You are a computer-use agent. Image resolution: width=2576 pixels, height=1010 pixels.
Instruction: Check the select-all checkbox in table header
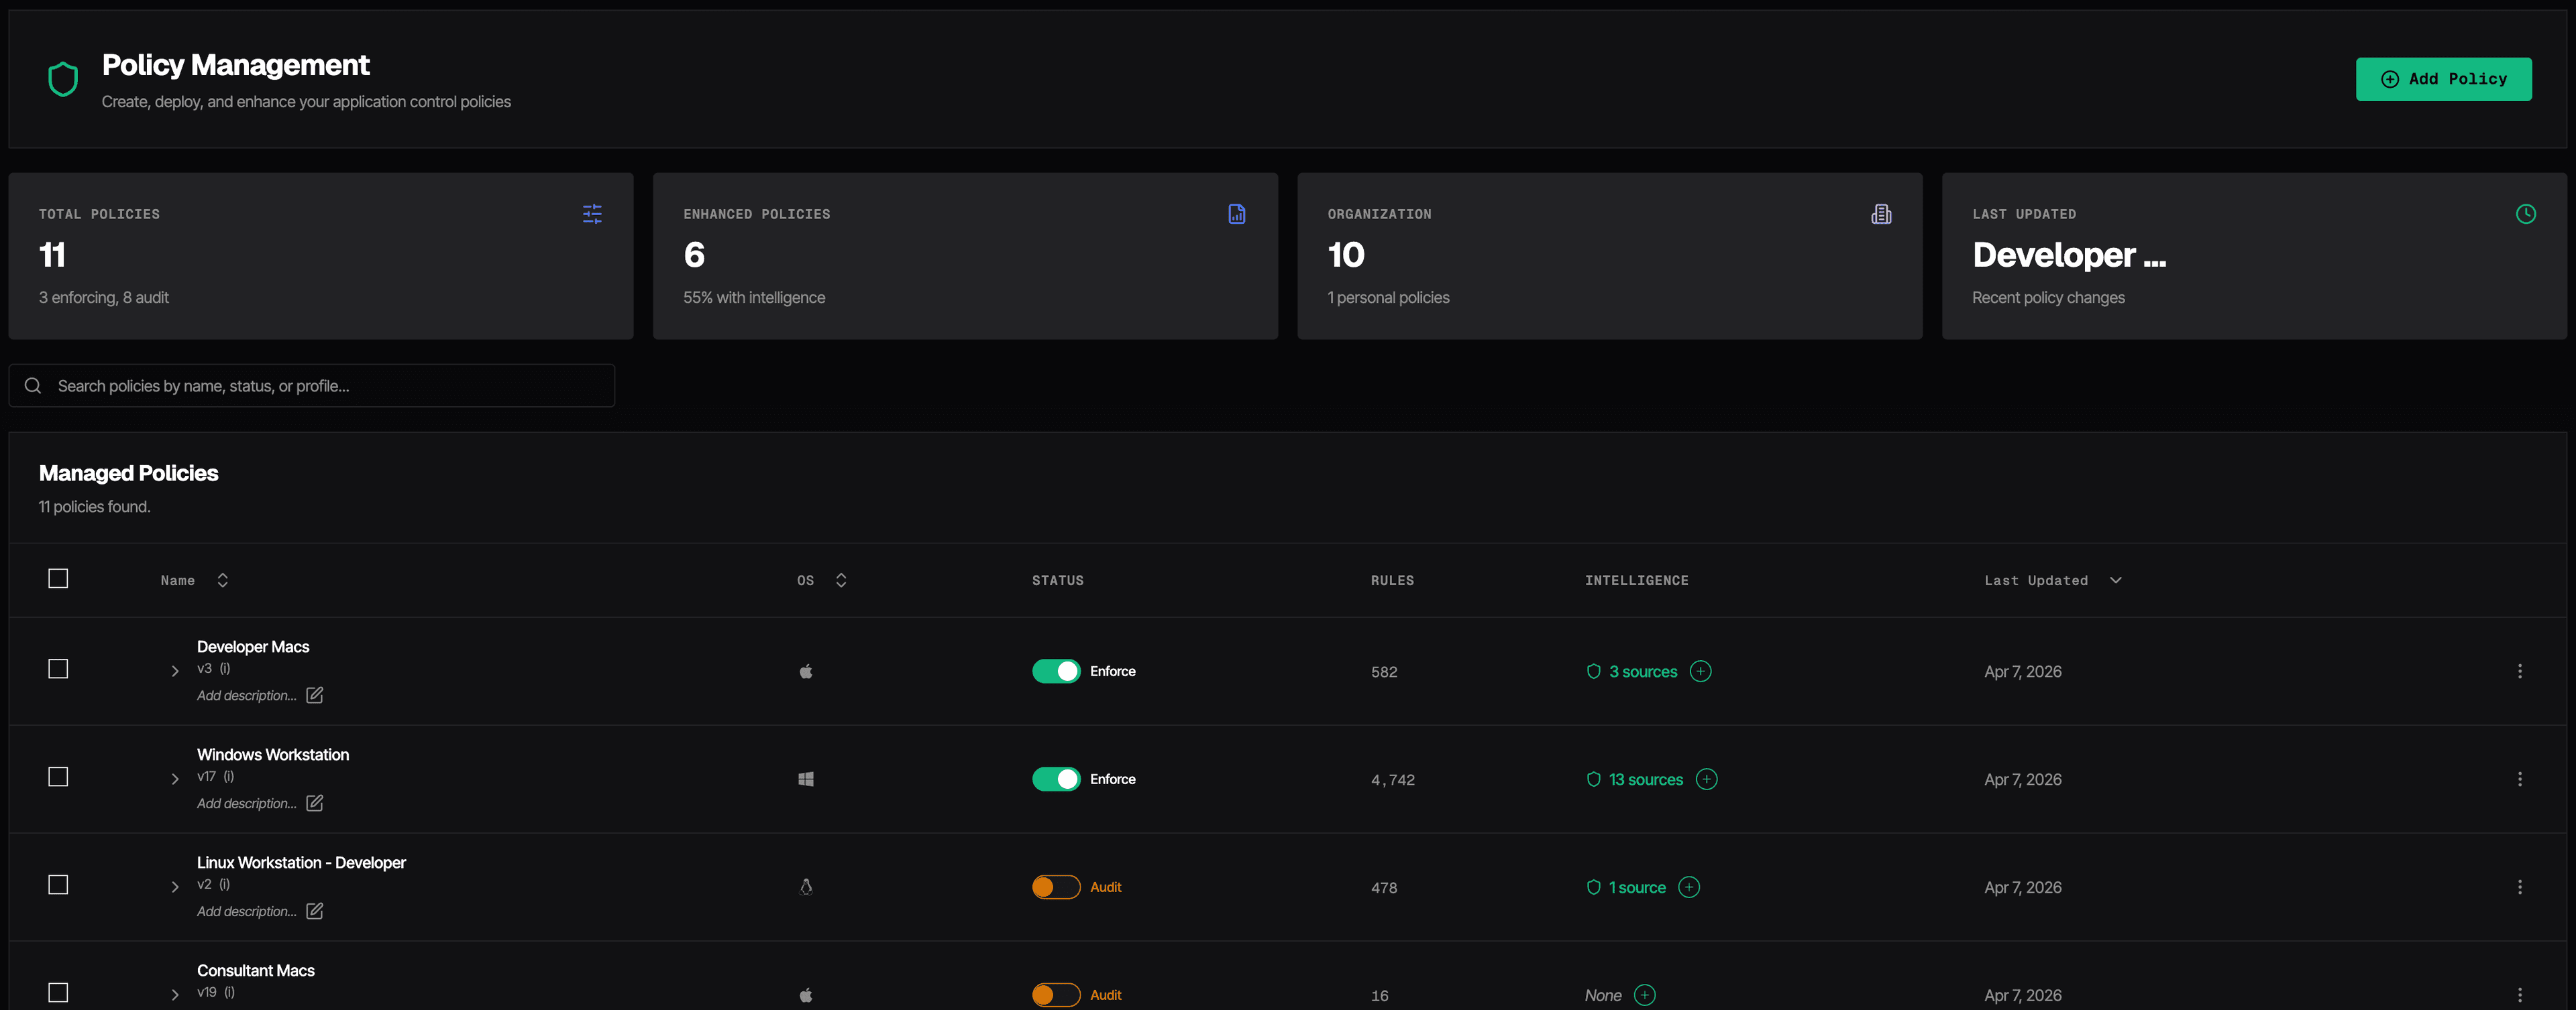(58, 578)
